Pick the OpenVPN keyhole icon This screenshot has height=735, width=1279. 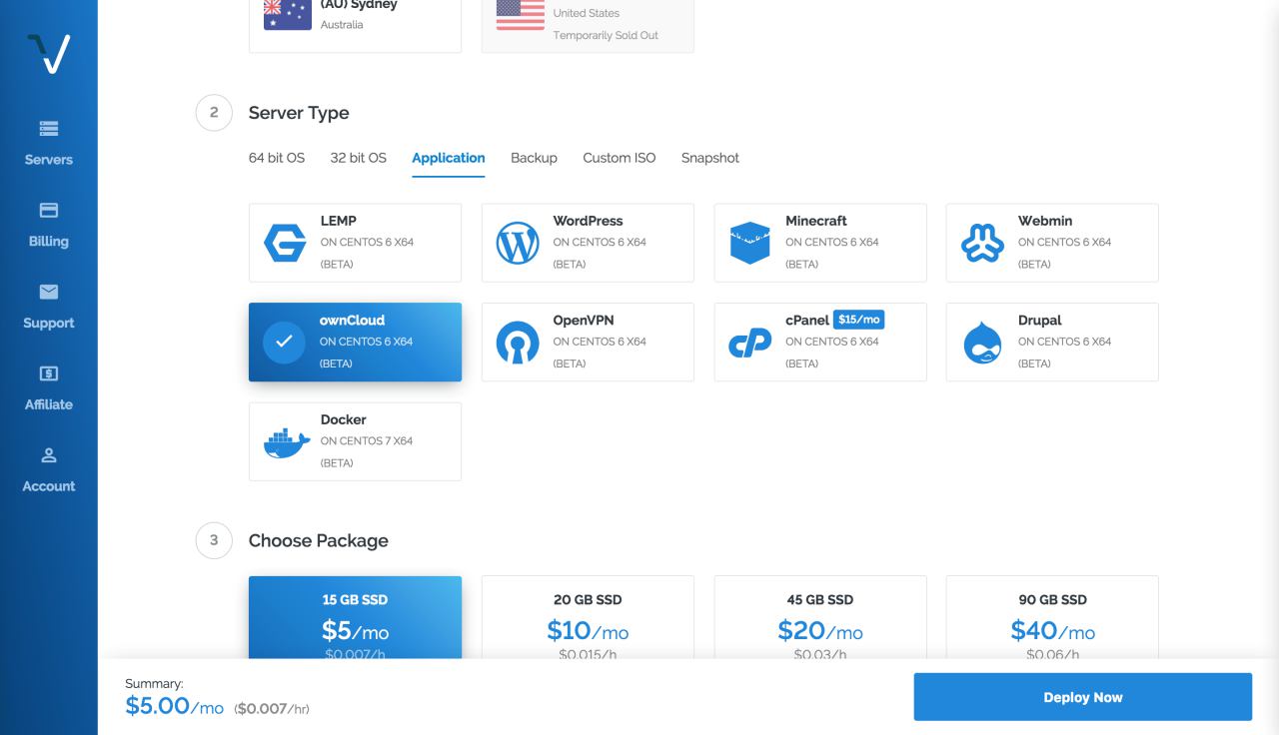[x=518, y=343]
